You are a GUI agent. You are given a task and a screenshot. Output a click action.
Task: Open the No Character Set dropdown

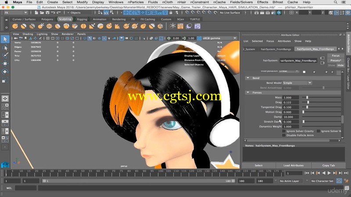(322, 181)
